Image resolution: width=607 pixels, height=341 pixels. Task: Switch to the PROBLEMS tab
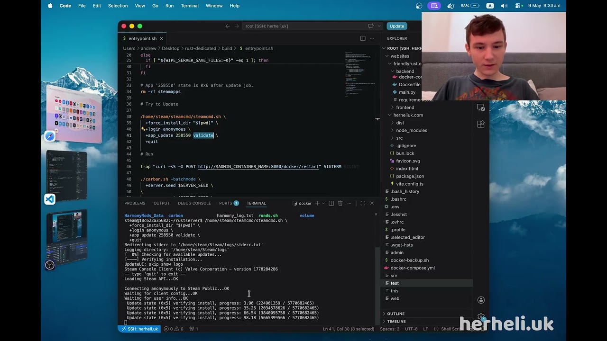(x=135, y=203)
